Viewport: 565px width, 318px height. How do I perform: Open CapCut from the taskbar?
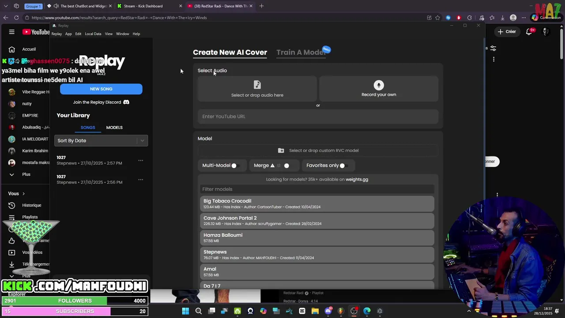point(302,311)
